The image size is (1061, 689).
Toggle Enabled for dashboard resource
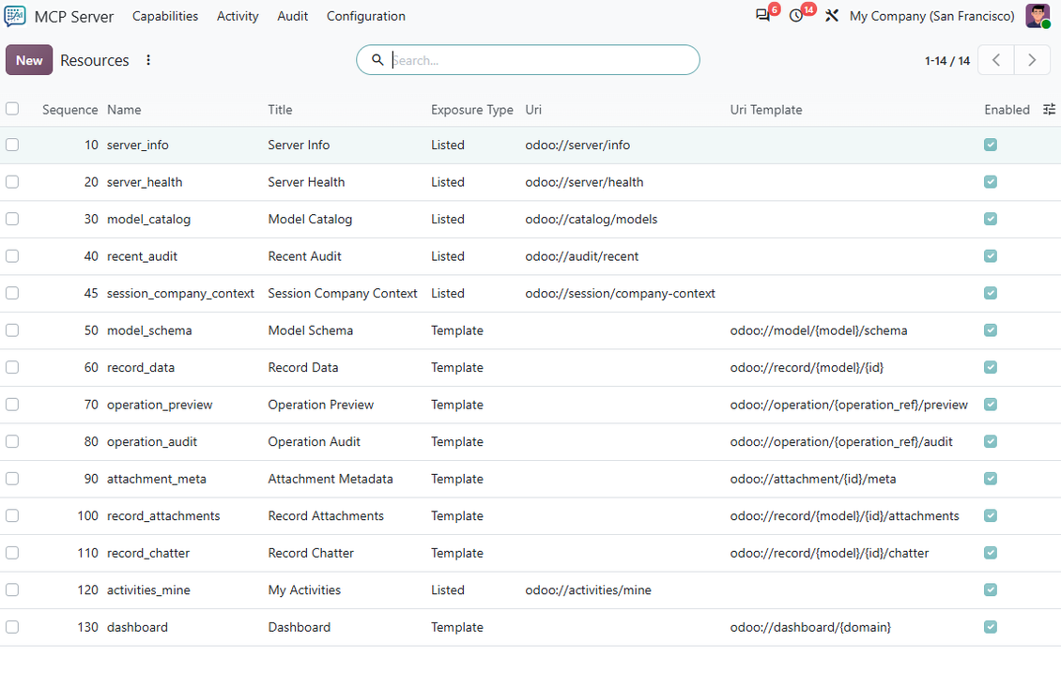click(x=991, y=627)
